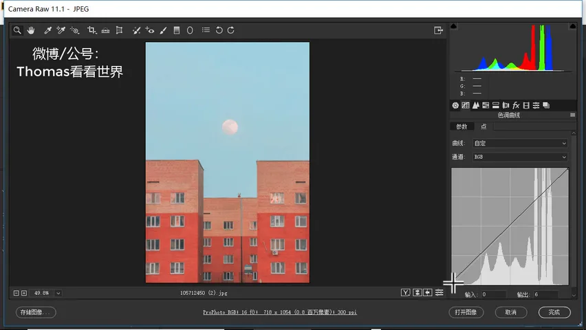Click the 取消 cancel button
This screenshot has width=586, height=330.
[511, 312]
